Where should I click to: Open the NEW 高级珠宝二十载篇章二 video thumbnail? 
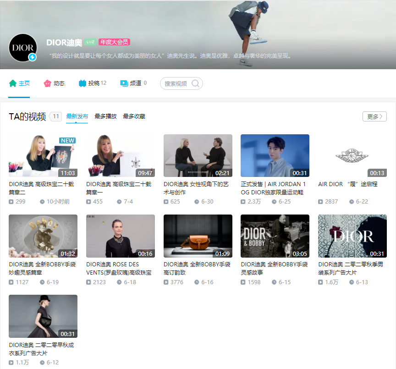(x=43, y=155)
